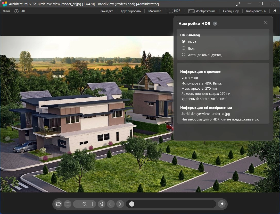Select HDR output Вкл. radio button
This screenshot has width=280, height=214.
184,48
